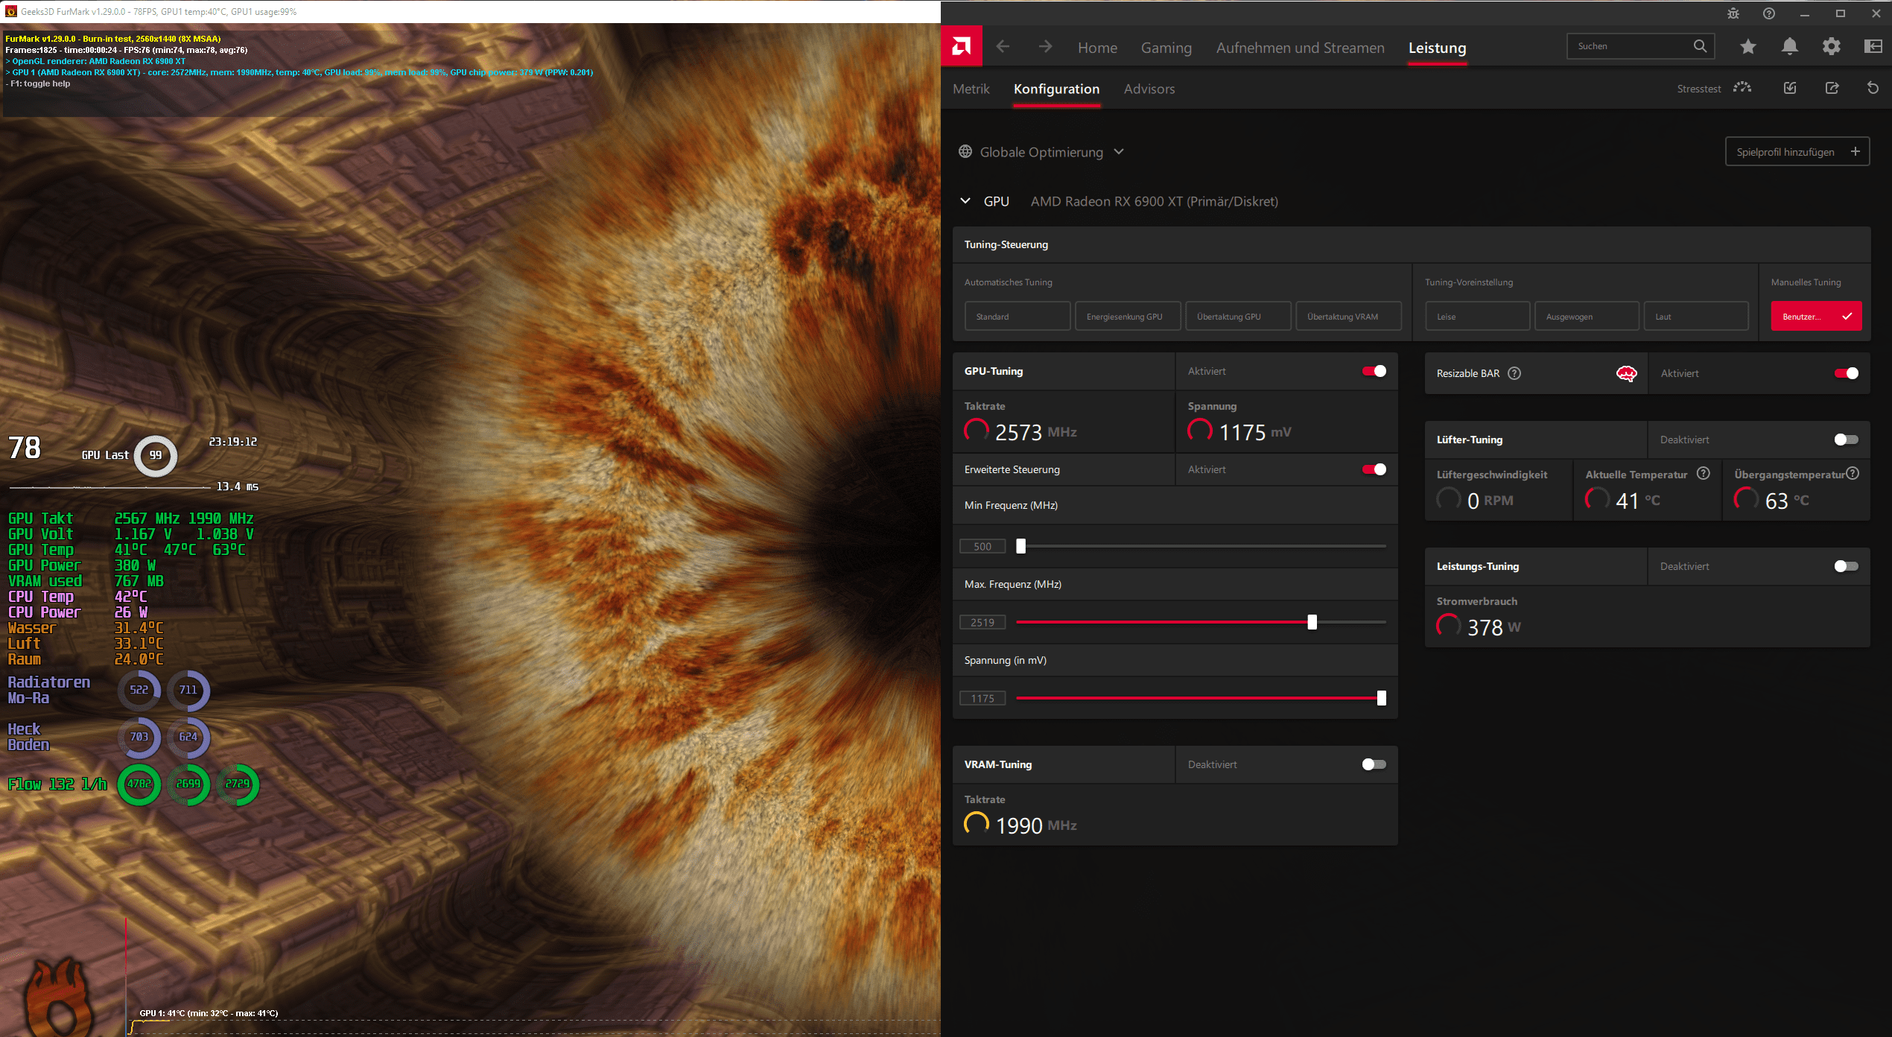
Task: Expand Globale Optimierung dropdown
Action: (x=1119, y=151)
